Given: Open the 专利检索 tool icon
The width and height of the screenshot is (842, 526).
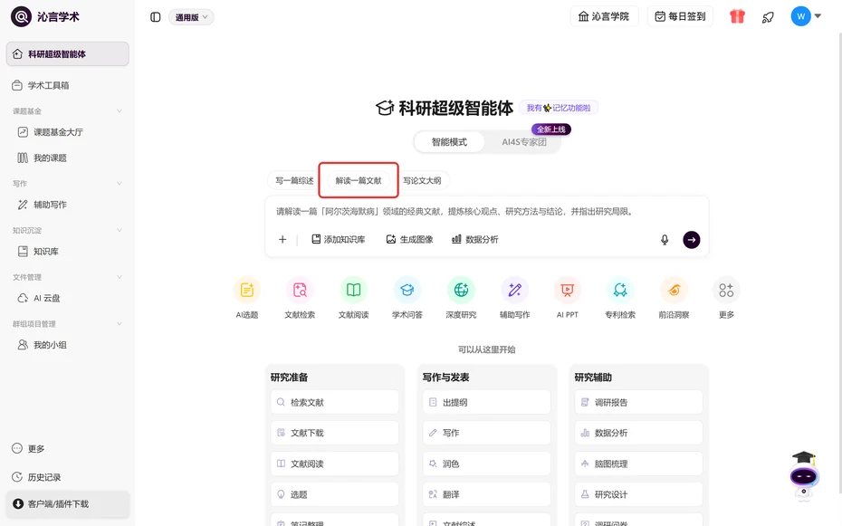Looking at the screenshot, I should click(x=620, y=291).
